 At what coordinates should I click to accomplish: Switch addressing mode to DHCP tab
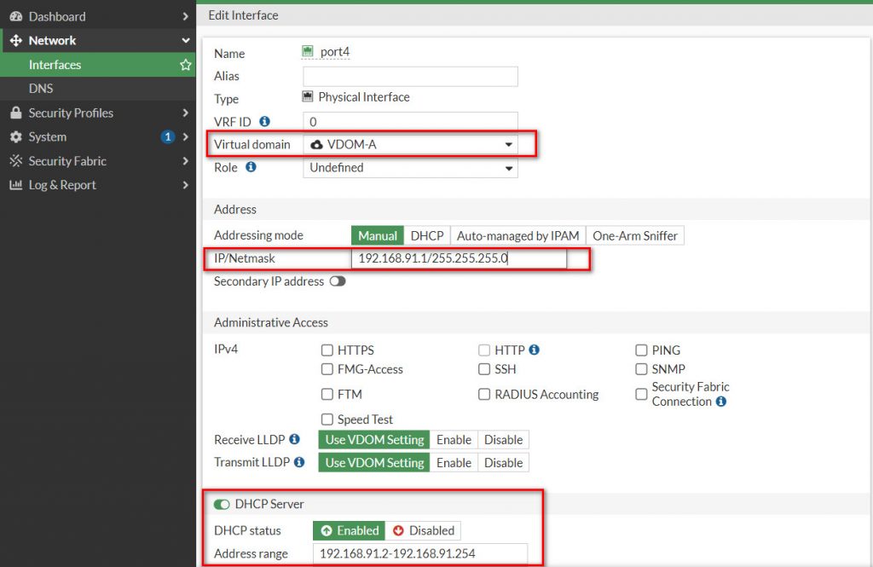[x=426, y=235]
